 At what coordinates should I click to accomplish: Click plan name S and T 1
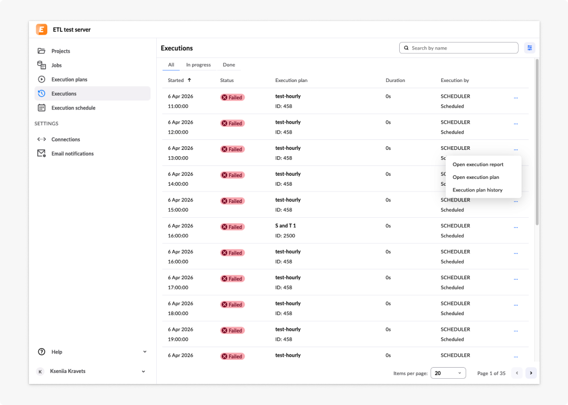[286, 226]
